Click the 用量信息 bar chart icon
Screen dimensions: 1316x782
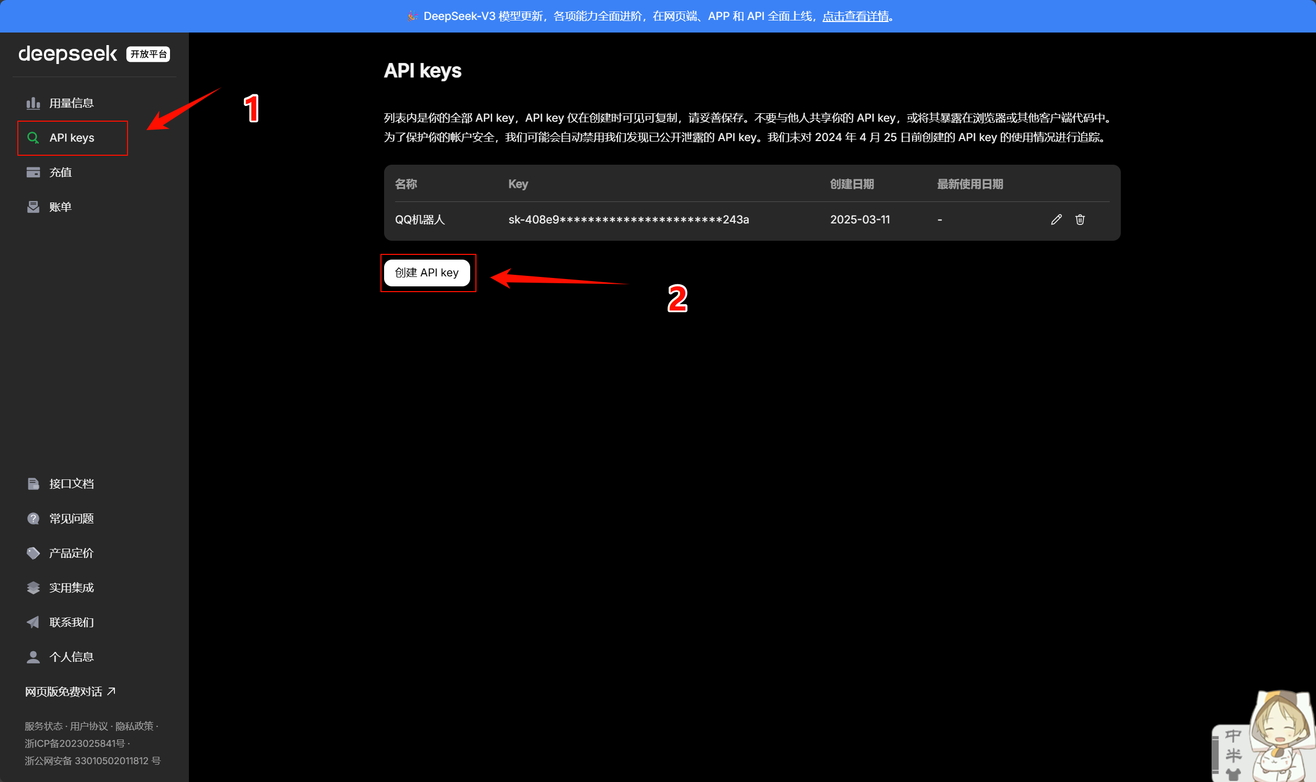point(33,103)
